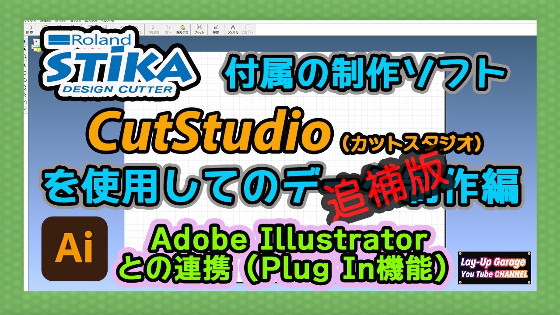This screenshot has width=560, height=315.
Task: Select the arrow selection tool
Action: click(x=24, y=42)
